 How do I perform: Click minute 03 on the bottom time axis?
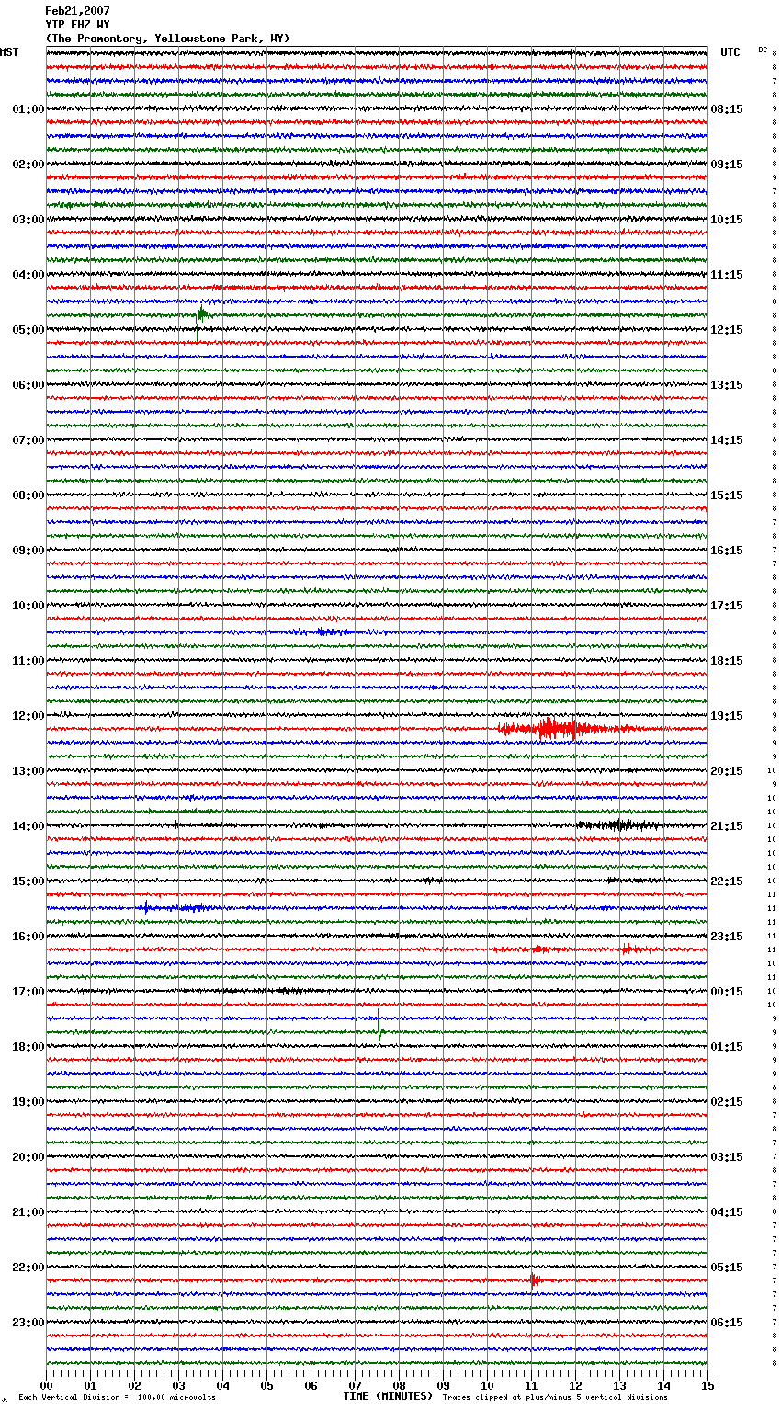pos(178,1385)
